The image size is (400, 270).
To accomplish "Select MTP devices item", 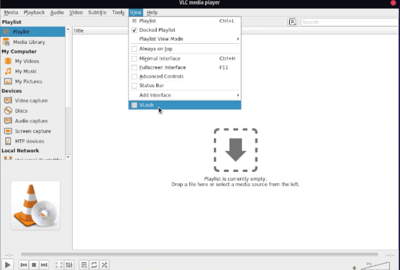I will (x=32, y=141).
